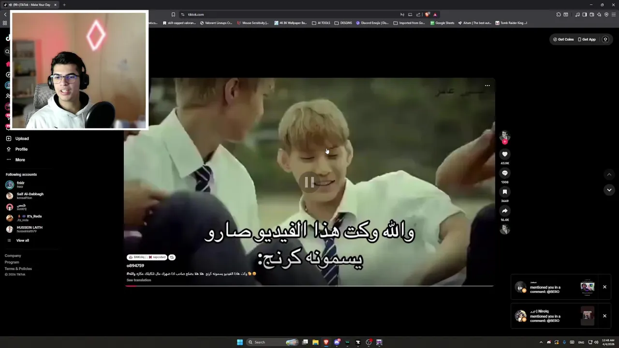Open File Explorer from taskbar
Screen dimensions: 619x348
coord(315,342)
